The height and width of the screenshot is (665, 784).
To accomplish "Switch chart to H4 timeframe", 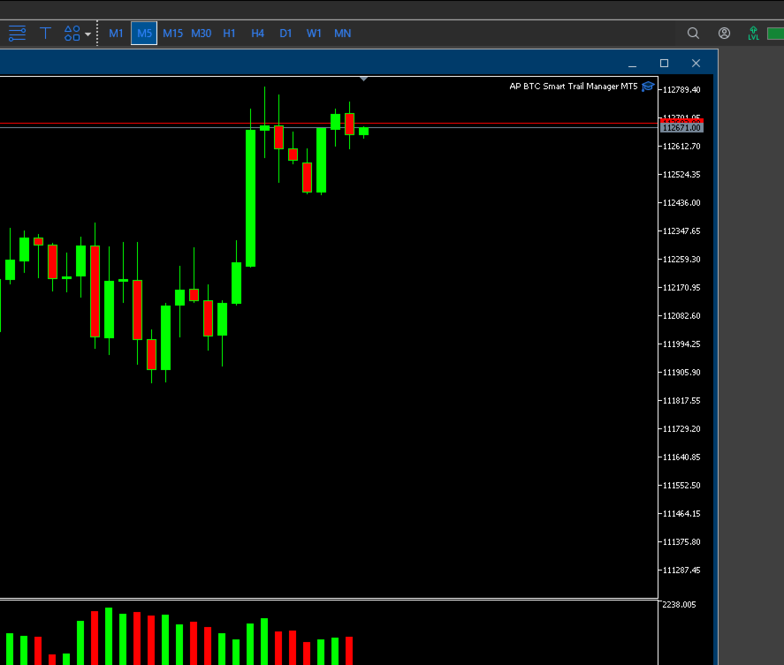I will (257, 34).
